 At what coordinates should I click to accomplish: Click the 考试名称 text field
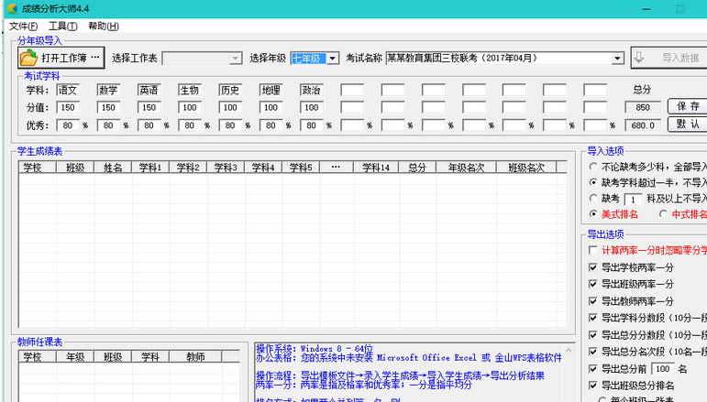499,59
